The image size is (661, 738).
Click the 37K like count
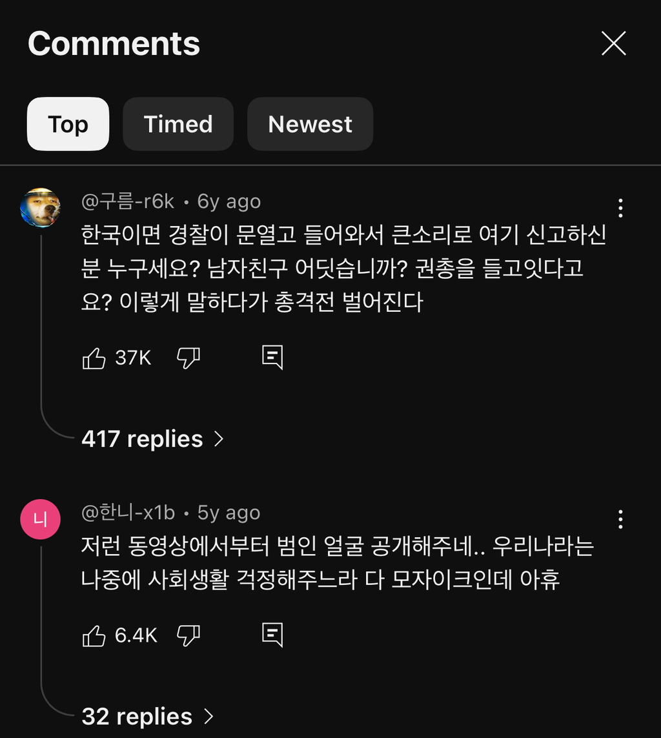click(133, 358)
